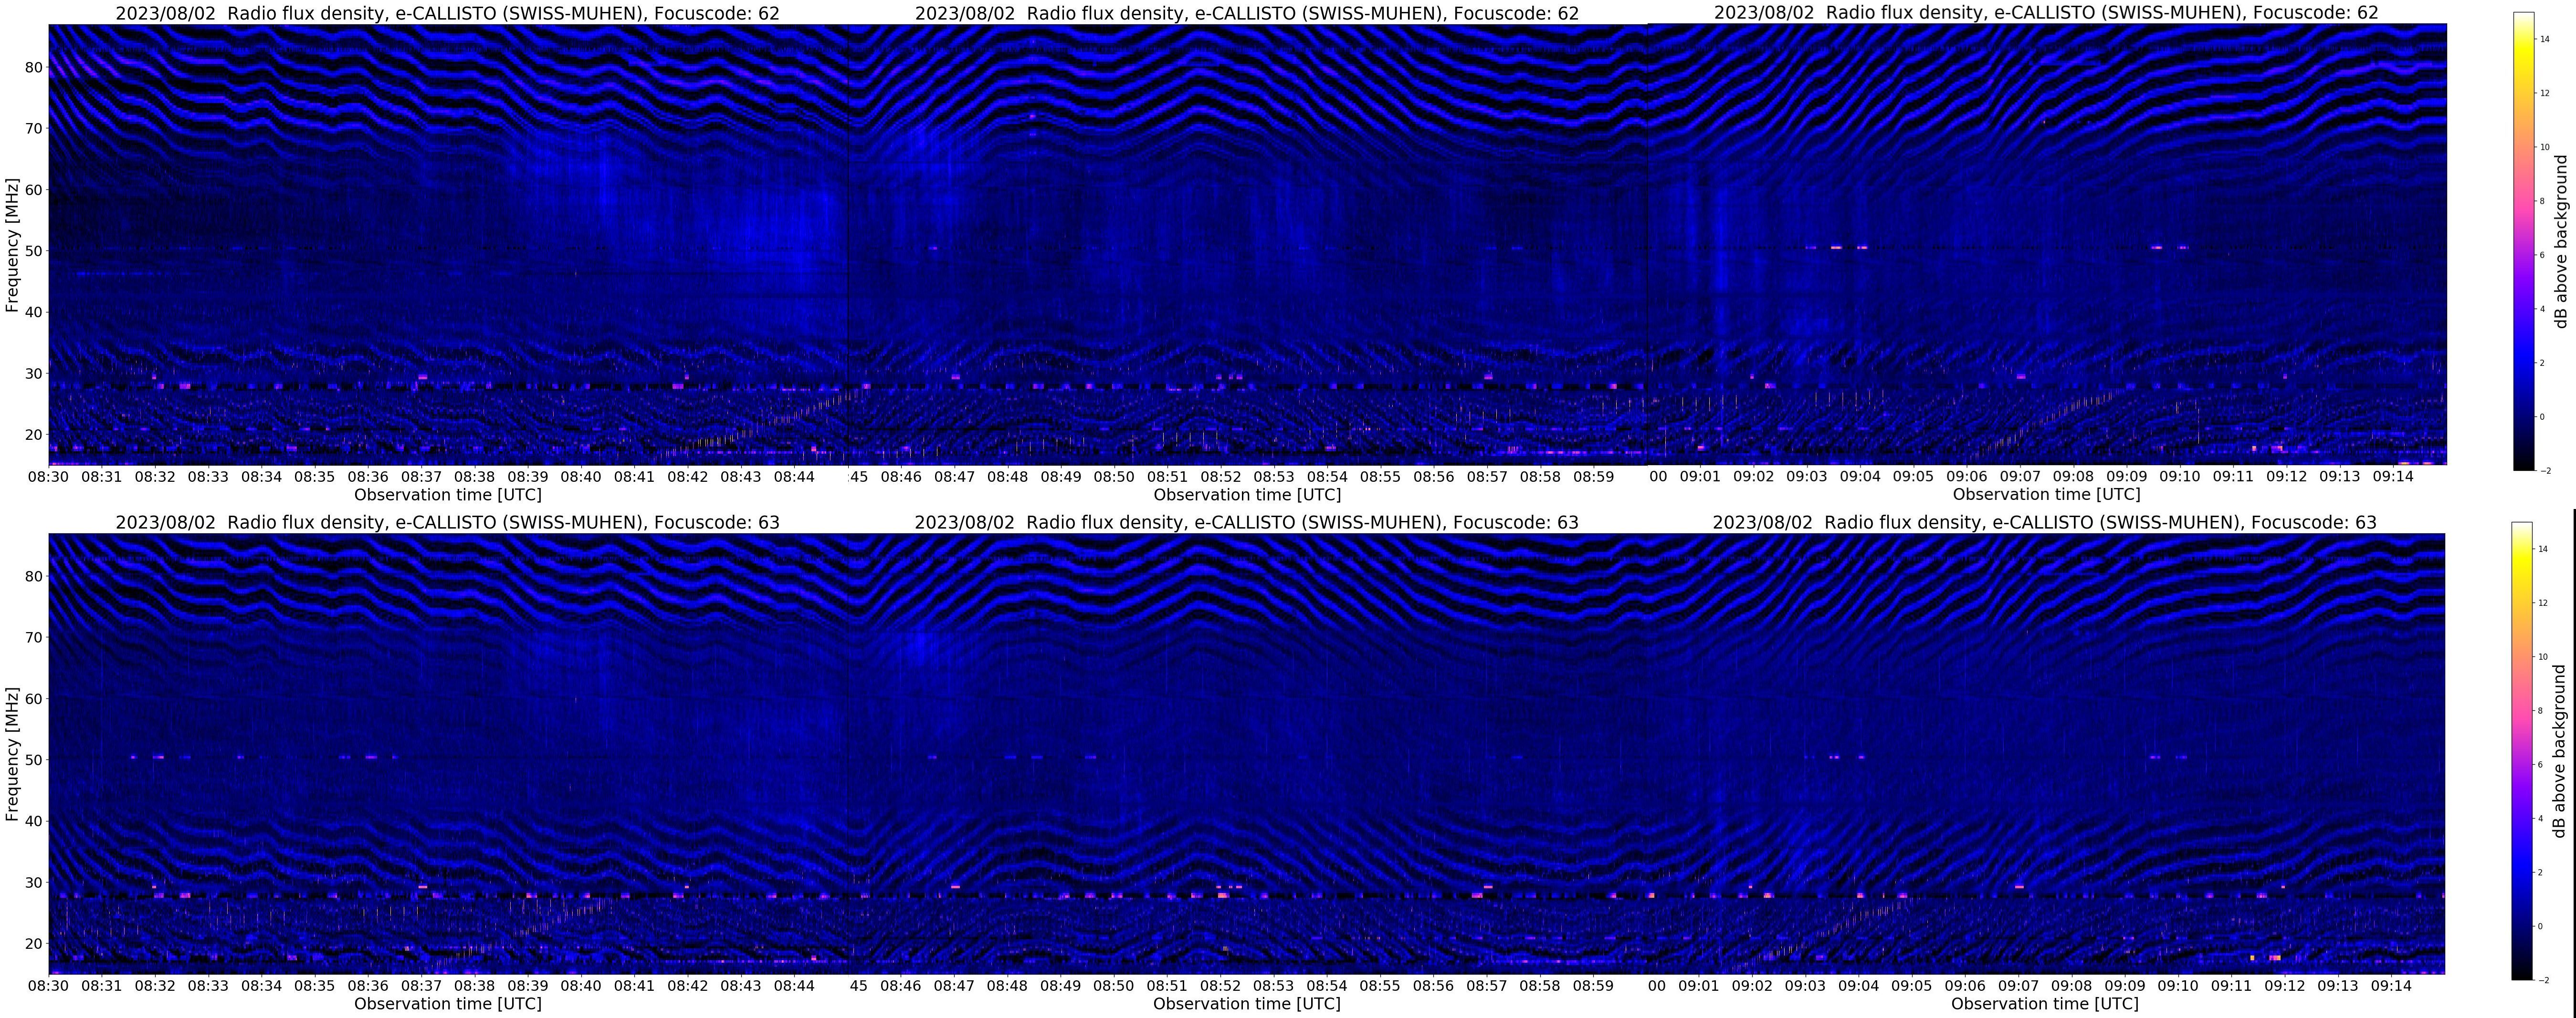2576x1018 pixels.
Task: Click the 08:37 time tick on the top plot
Action: point(421,477)
